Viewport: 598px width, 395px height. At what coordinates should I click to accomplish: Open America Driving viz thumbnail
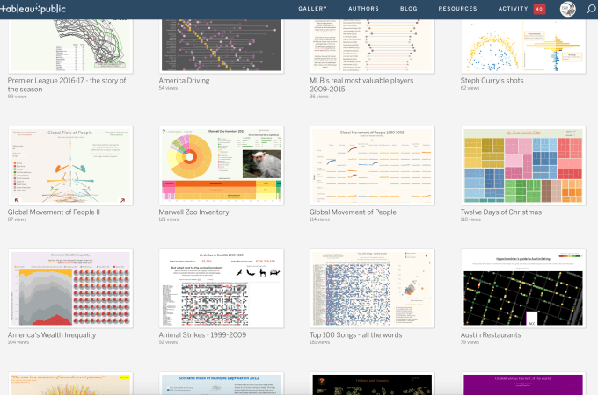click(x=222, y=46)
